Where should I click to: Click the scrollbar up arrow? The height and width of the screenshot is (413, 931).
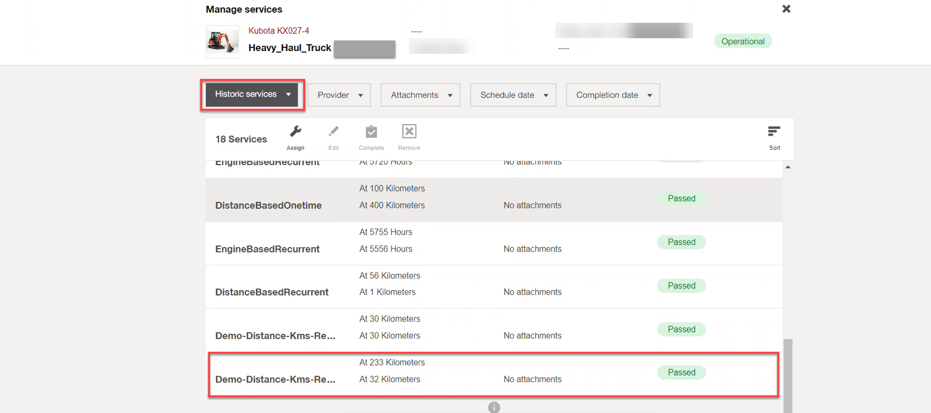click(x=788, y=167)
